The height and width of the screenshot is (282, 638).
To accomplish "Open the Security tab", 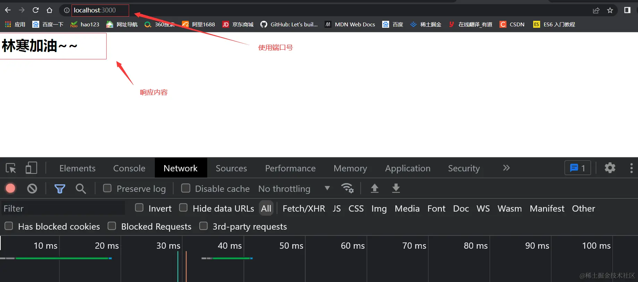I will pyautogui.click(x=464, y=168).
